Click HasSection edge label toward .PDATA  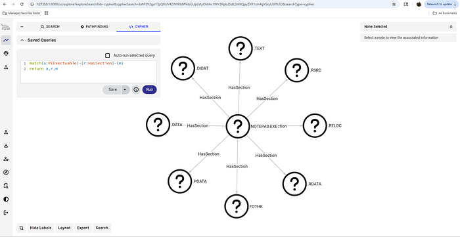[208, 154]
